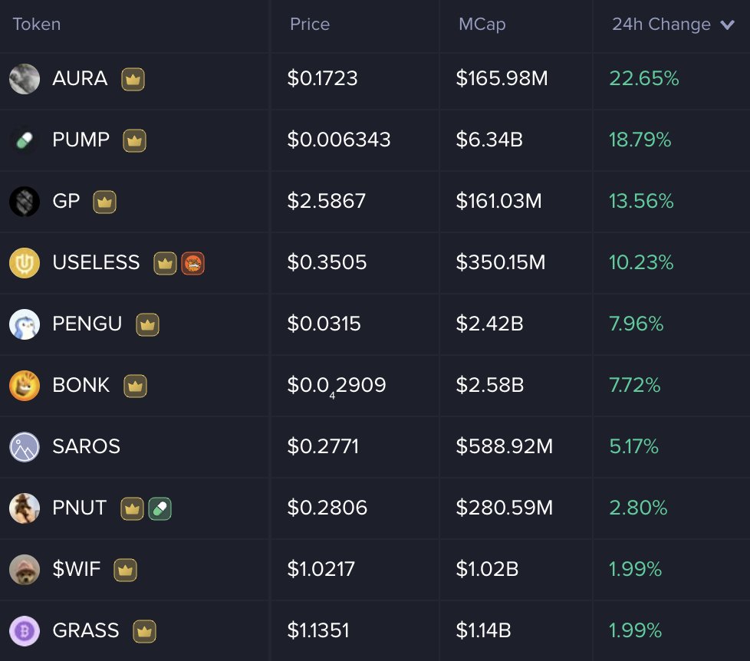Click the Token column header
The height and width of the screenshot is (661, 750).
pyautogui.click(x=36, y=24)
